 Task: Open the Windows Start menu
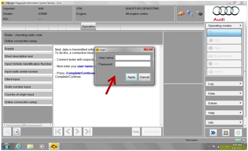click(x=7, y=146)
